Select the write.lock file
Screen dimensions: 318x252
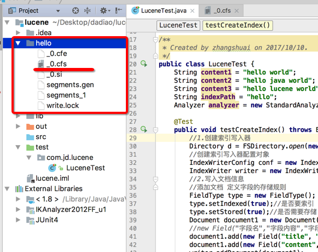62,106
